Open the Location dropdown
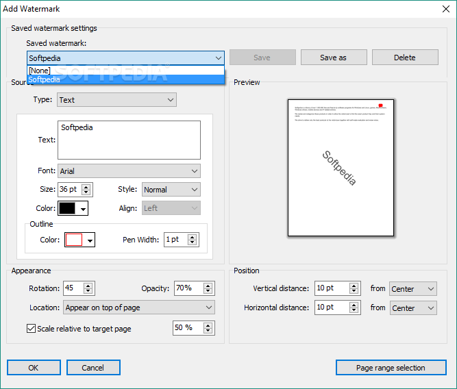Screen dimensions: 457x389 point(139,308)
